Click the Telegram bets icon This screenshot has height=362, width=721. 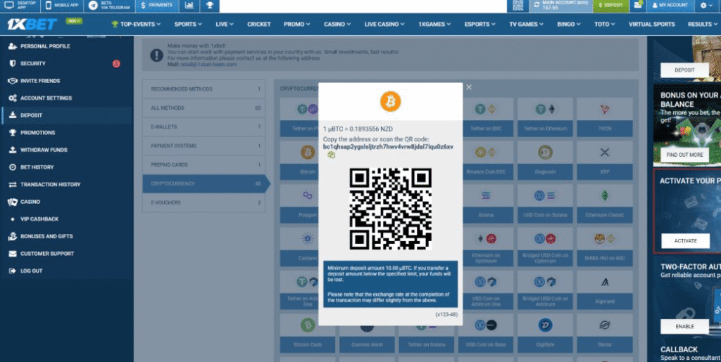click(93, 5)
